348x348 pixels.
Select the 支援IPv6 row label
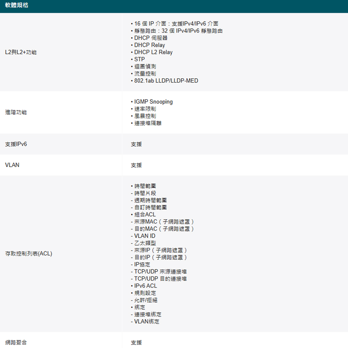click(x=16, y=144)
